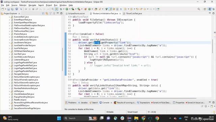The height and width of the screenshot is (122, 216).
Task: Click the Back navigation arrow icon
Action: [145, 9]
